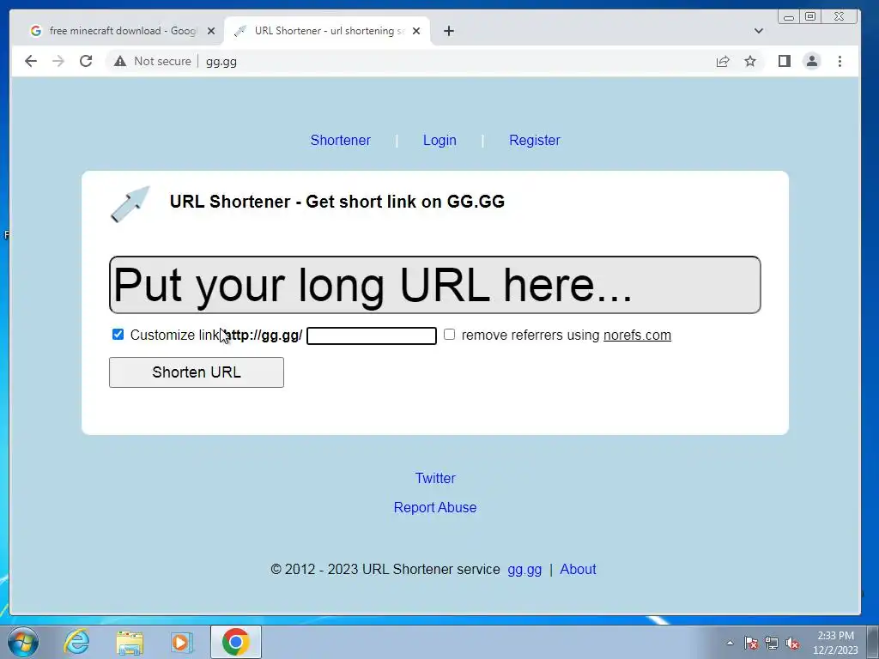
Task: Click the Shorten URL button
Action: (197, 372)
